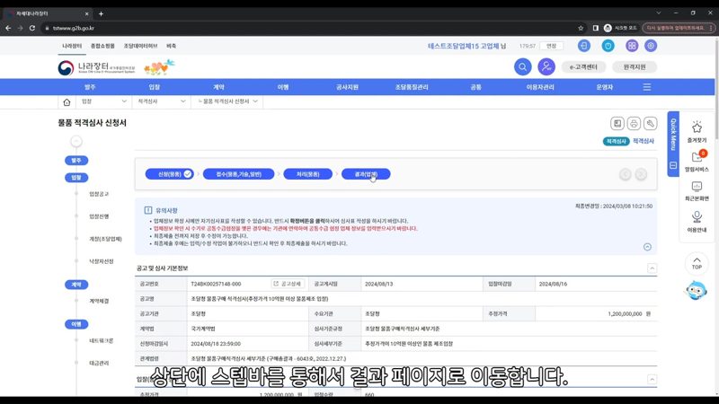Screen dimensions: 719x404
Task: Click the print icon above the form
Action: 634,123
